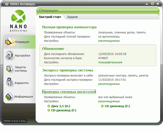Click Экспресс-проверка включает в себя label
Screen dimensions: 163x131
[68, 75]
